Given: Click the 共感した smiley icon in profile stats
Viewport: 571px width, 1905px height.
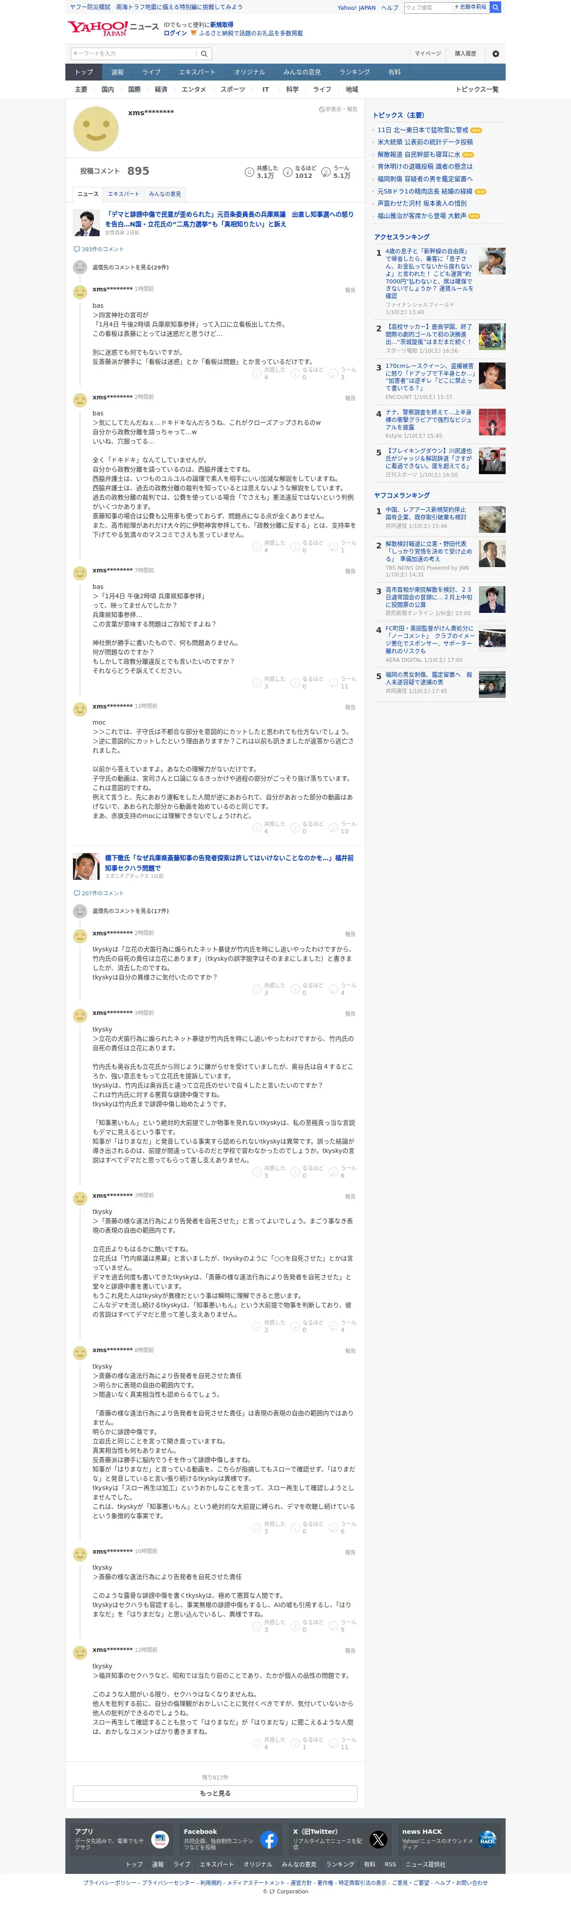Looking at the screenshot, I should tap(249, 172).
